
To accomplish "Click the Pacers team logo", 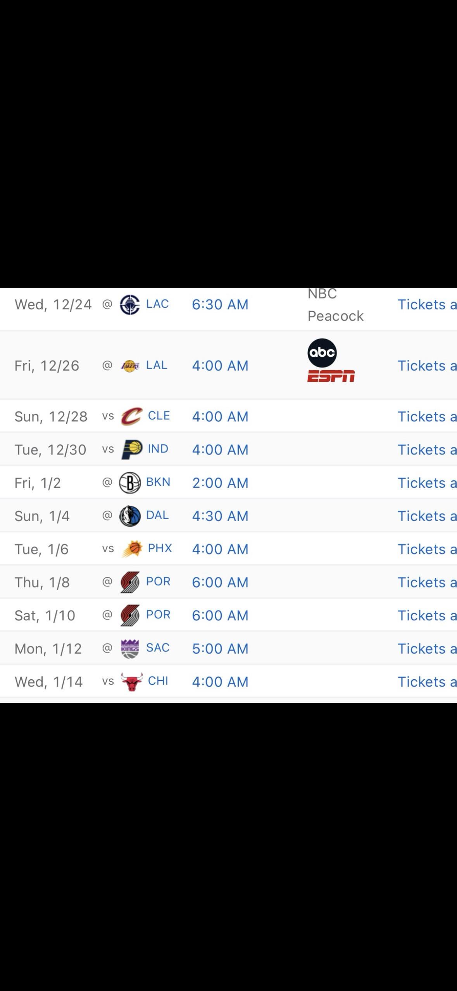I will pyautogui.click(x=132, y=450).
